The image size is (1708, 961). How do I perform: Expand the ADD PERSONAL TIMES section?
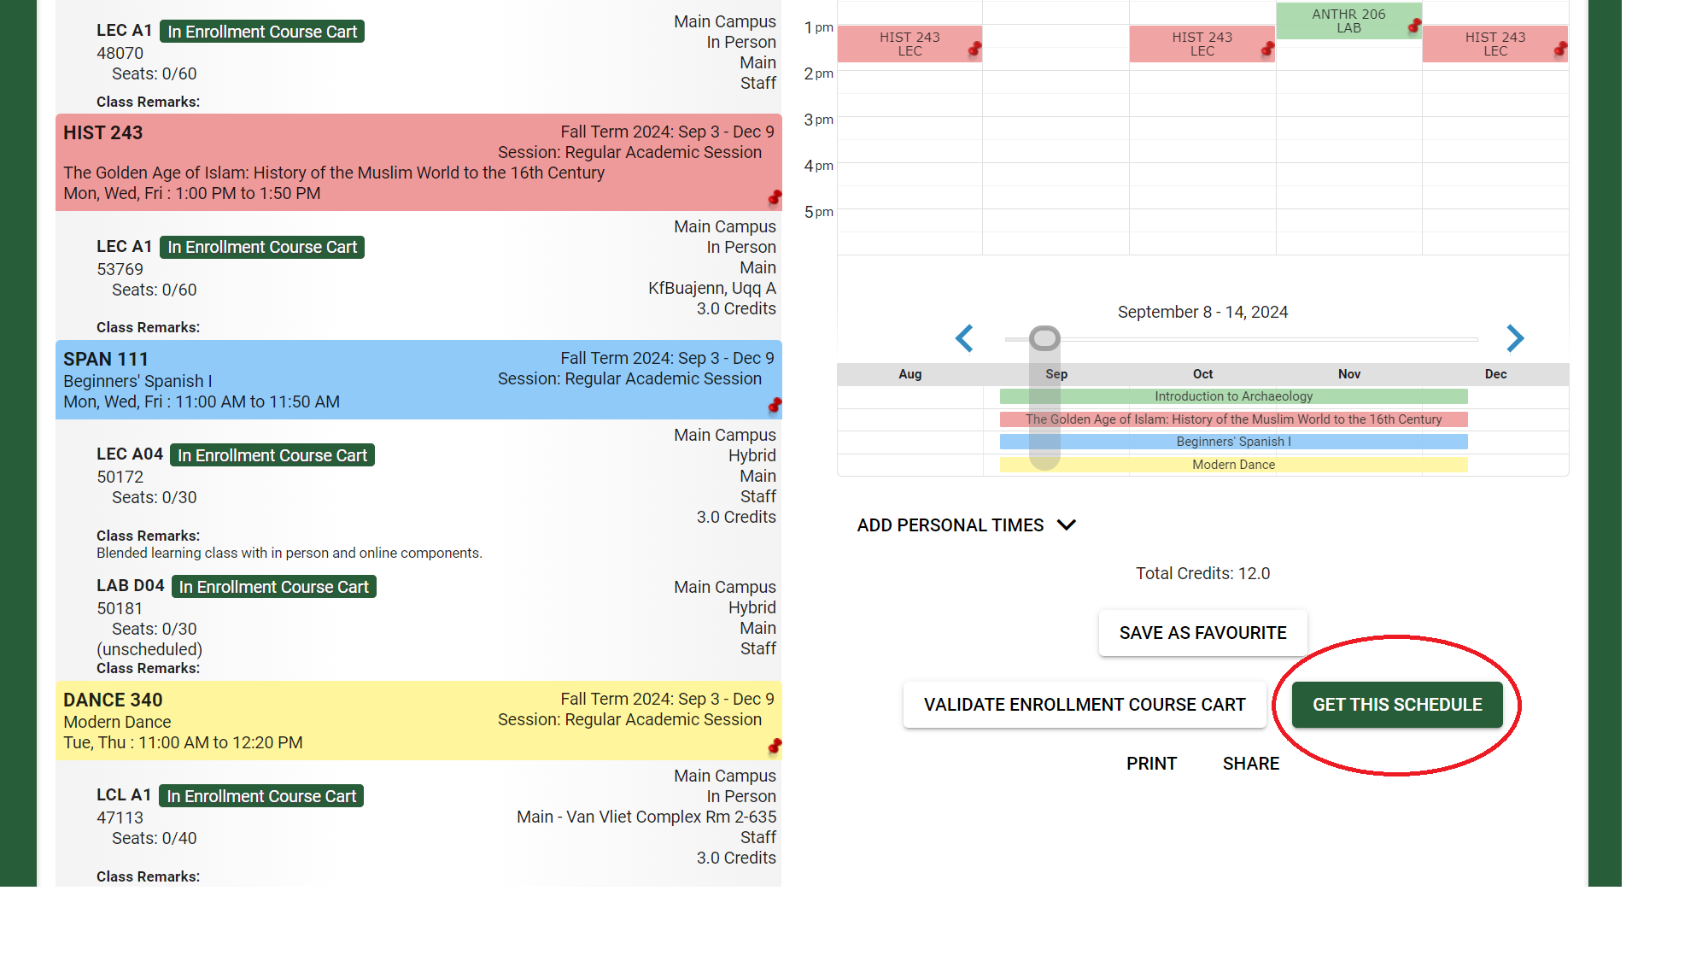coord(967,524)
